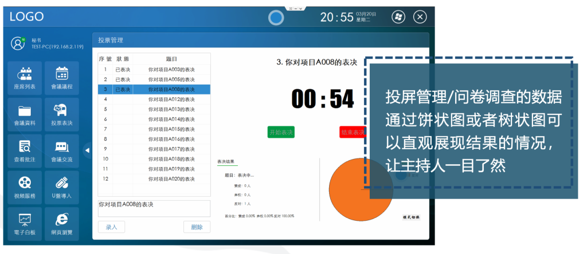The width and height of the screenshot is (587, 254).
Task: Click the 录入 entry button
Action: (111, 227)
